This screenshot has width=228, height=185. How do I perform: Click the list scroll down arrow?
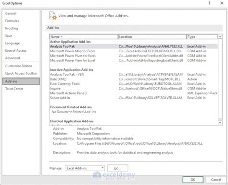click(220, 123)
